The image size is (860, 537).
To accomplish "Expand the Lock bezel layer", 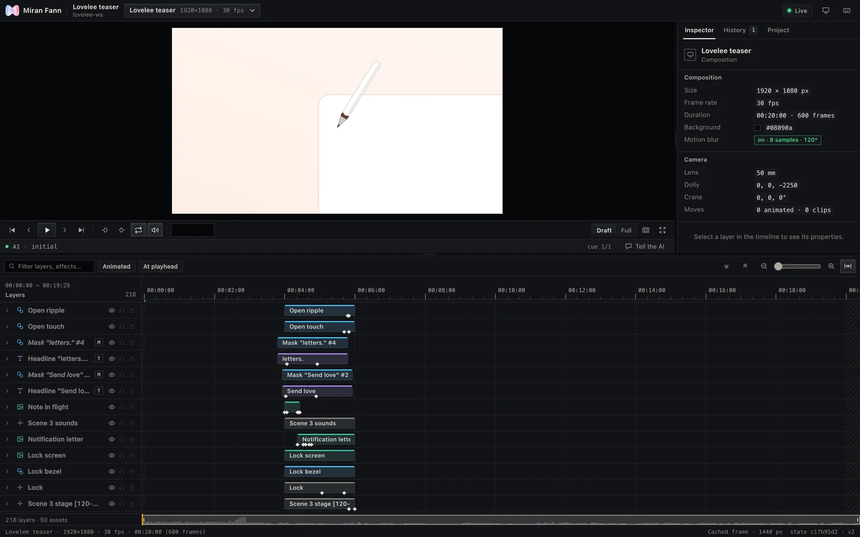I will [x=7, y=471].
